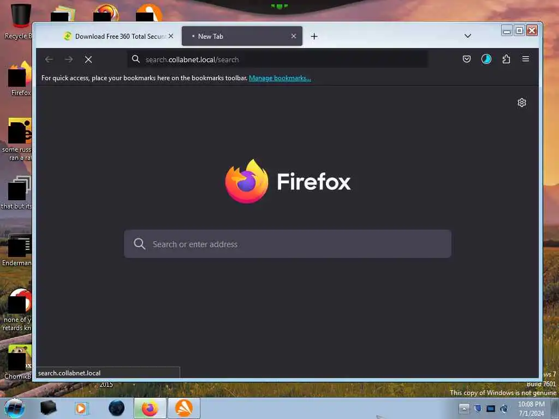559x419 pixels.
Task: Click the system tray icon beside the clock
Action: (504, 408)
